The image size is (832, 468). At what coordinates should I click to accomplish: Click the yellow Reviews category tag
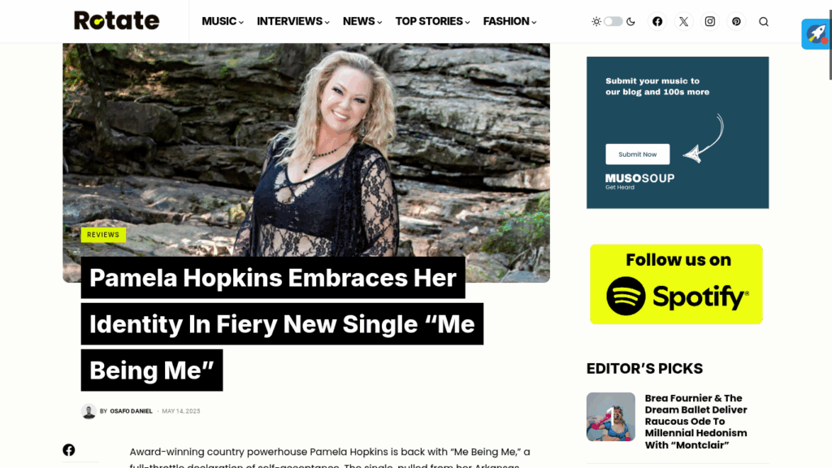(103, 235)
